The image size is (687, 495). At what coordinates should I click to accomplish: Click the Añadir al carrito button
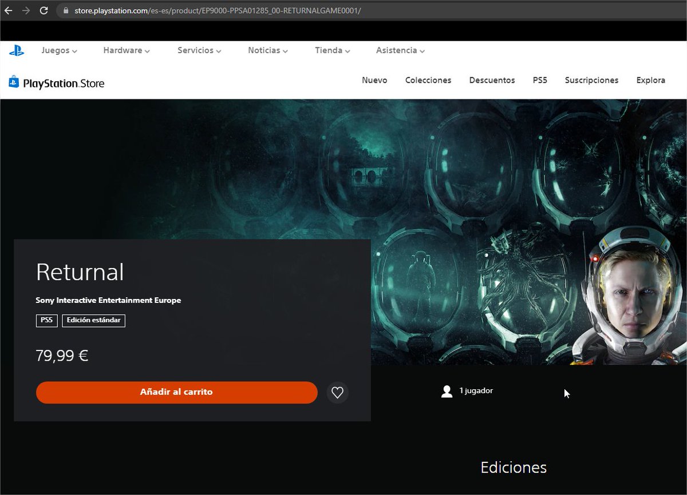click(176, 392)
